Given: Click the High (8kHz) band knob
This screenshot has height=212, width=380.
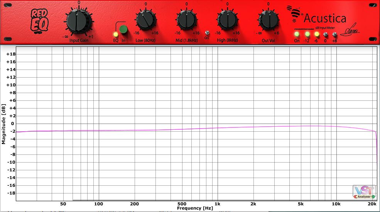Looking at the screenshot, I should click(227, 20).
